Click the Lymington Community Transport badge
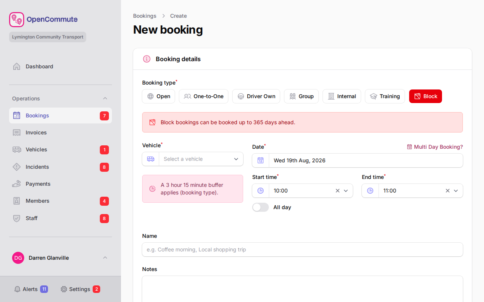 point(48,37)
